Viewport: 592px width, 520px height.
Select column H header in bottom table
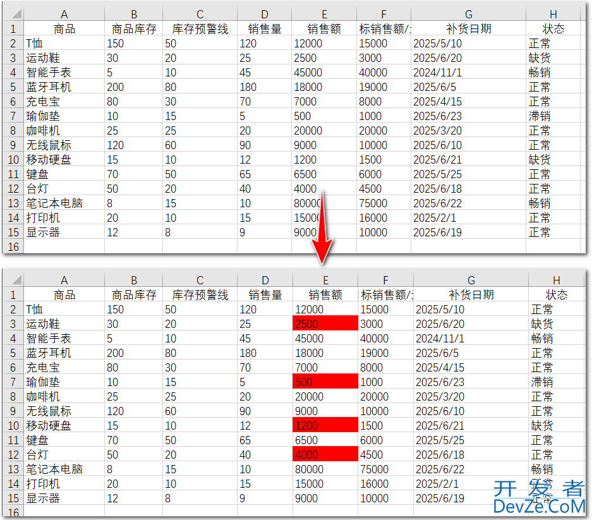point(556,280)
